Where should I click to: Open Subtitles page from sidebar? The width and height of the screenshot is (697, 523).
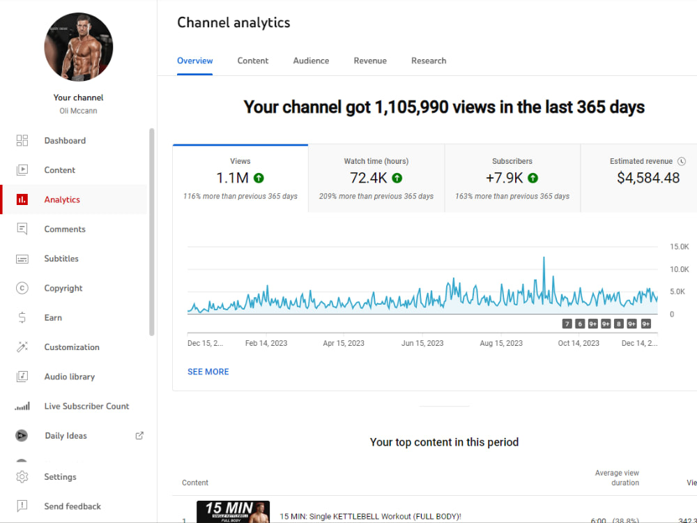(x=61, y=259)
